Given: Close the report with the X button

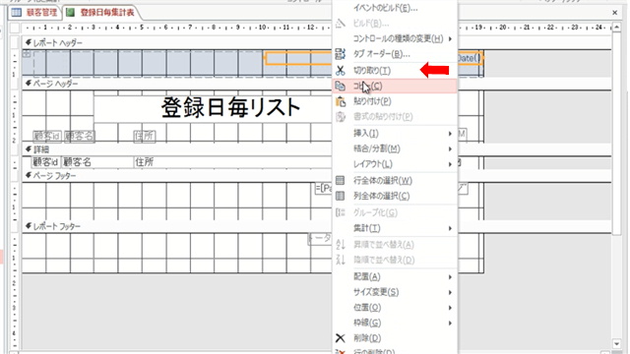Looking at the screenshot, I should click(614, 13).
